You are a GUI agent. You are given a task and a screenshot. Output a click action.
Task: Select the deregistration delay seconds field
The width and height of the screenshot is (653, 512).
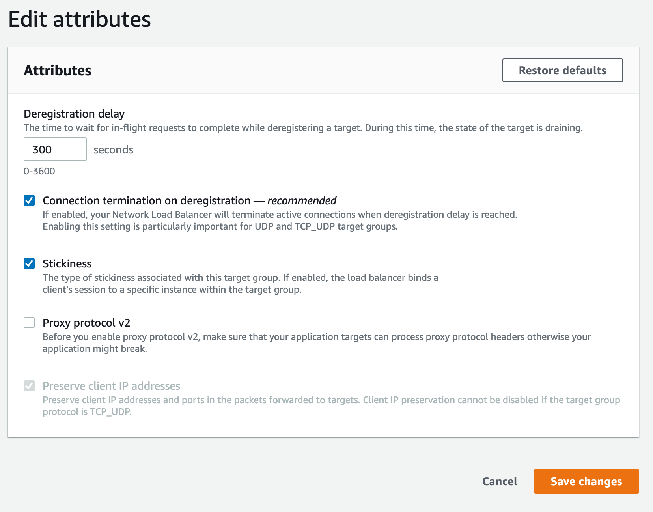(x=55, y=149)
